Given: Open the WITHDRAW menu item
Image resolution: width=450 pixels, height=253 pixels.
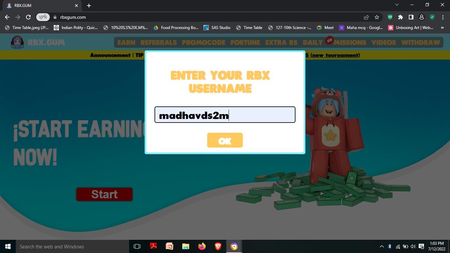Looking at the screenshot, I should tap(421, 42).
